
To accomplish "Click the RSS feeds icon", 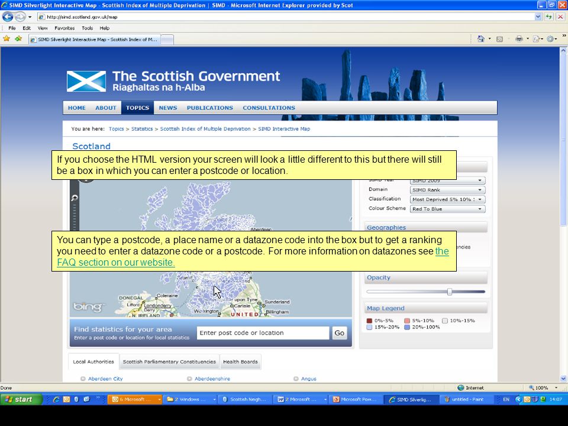I will tap(499, 39).
